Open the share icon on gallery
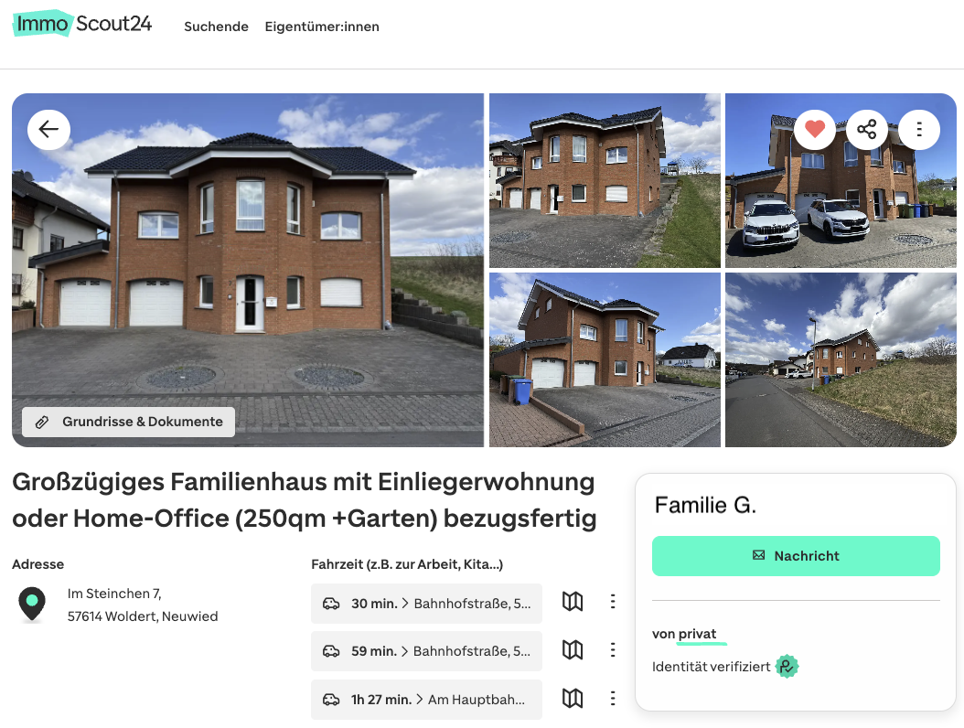The height and width of the screenshot is (728, 964). click(867, 129)
